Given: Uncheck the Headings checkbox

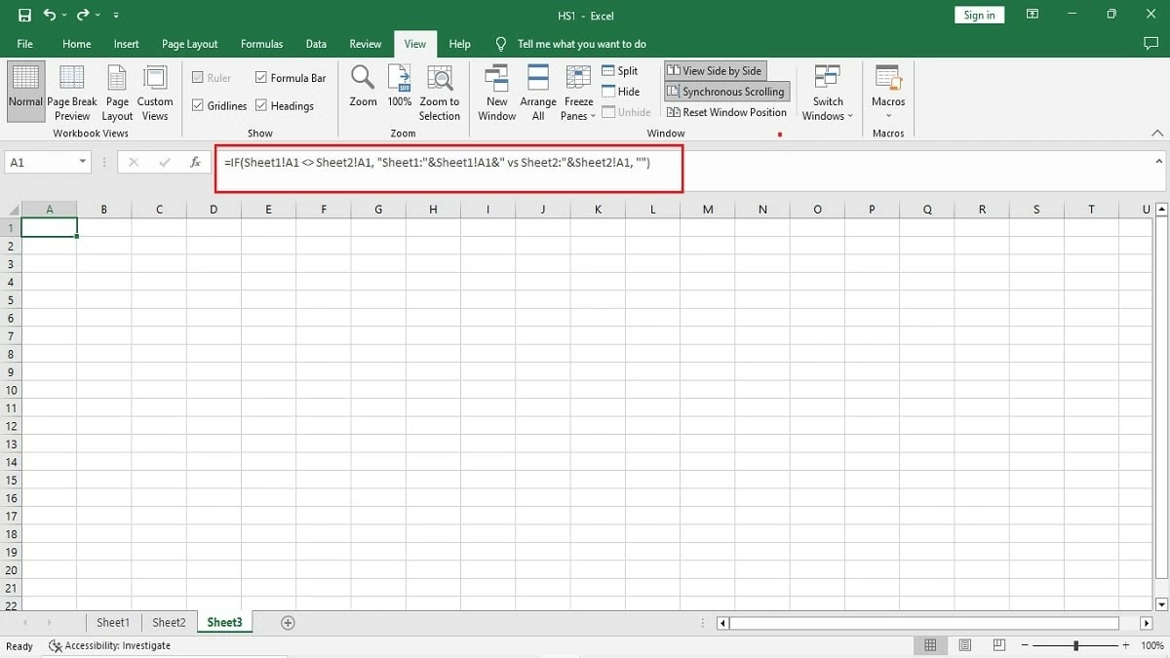Looking at the screenshot, I should tap(260, 105).
